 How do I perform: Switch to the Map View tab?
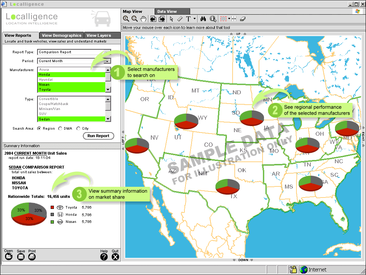point(138,11)
